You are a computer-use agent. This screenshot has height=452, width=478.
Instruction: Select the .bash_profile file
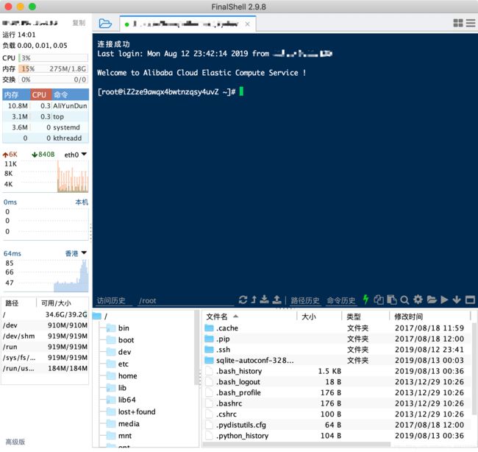tap(337, 392)
